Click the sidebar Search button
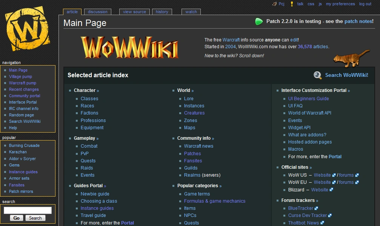This screenshot has height=226, width=380. pyautogui.click(x=35, y=218)
